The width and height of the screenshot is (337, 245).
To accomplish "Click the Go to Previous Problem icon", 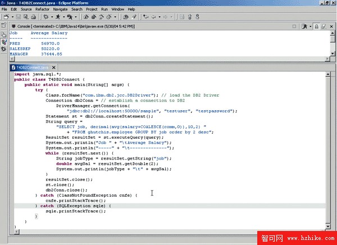I will pyautogui.click(x=198, y=17).
